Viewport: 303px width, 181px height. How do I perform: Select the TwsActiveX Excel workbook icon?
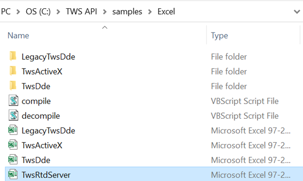[13, 145]
